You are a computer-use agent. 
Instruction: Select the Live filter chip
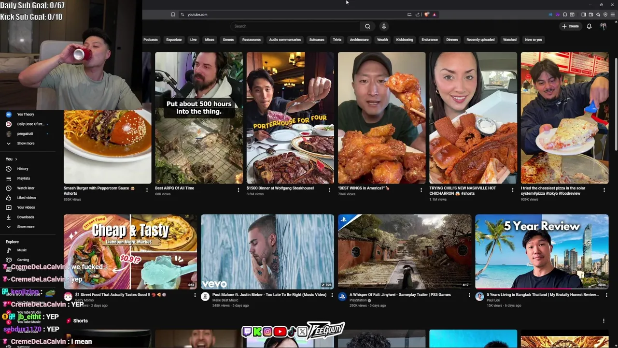[x=193, y=40]
